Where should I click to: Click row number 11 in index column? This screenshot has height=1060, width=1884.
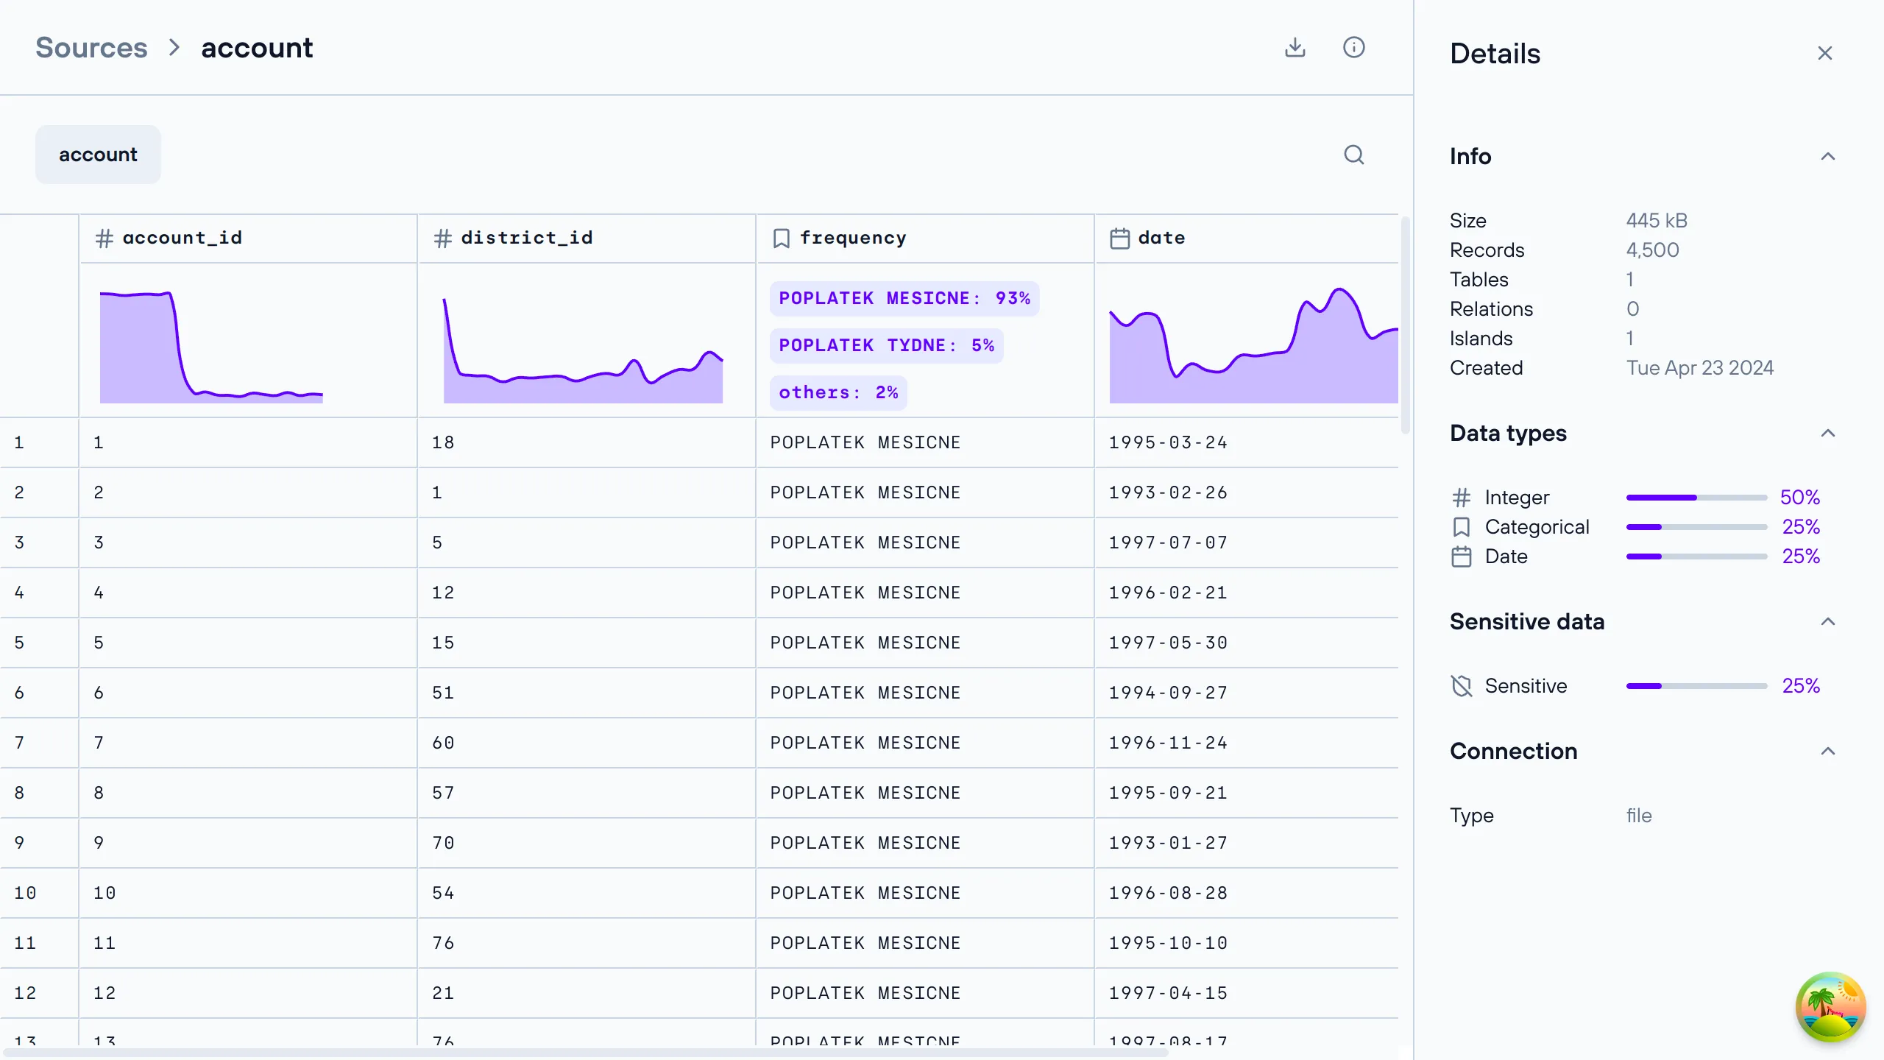(25, 943)
